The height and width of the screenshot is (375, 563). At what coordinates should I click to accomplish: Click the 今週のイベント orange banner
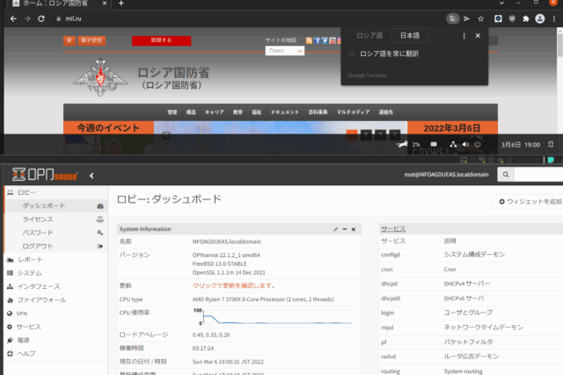108,127
